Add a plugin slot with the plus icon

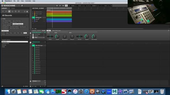pyautogui.click(x=33, y=39)
